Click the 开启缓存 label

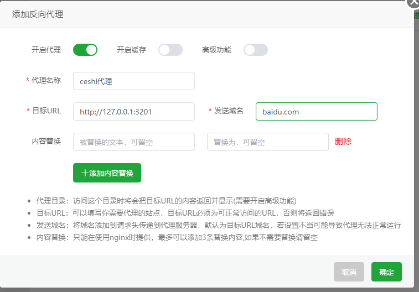click(132, 50)
